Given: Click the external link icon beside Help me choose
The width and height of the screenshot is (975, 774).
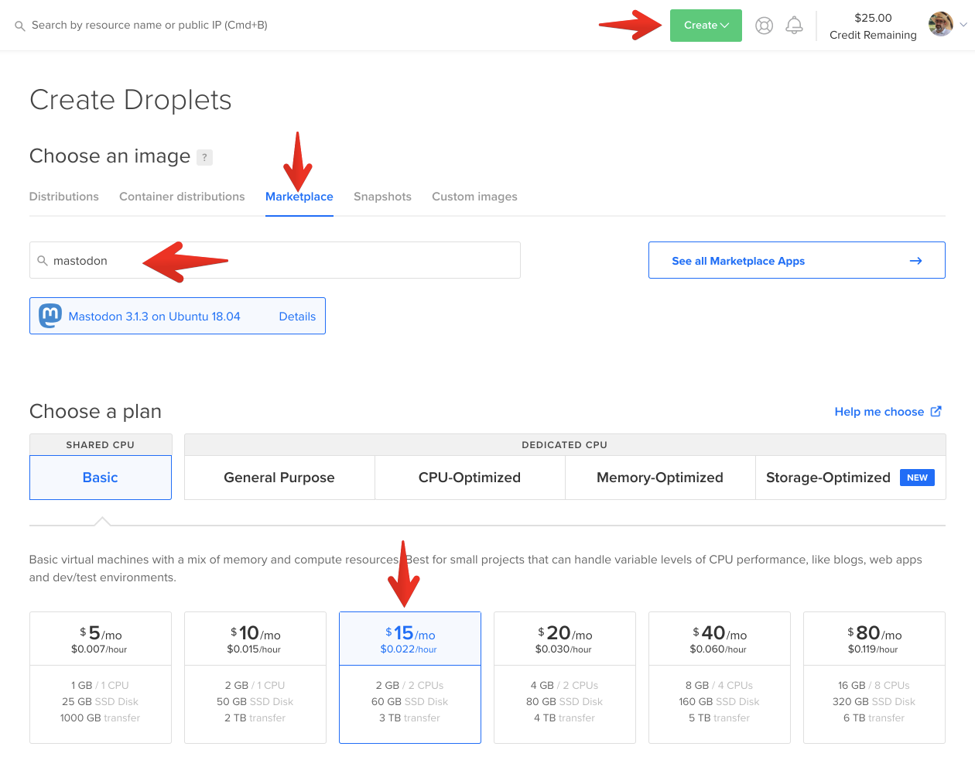Looking at the screenshot, I should [x=936, y=411].
